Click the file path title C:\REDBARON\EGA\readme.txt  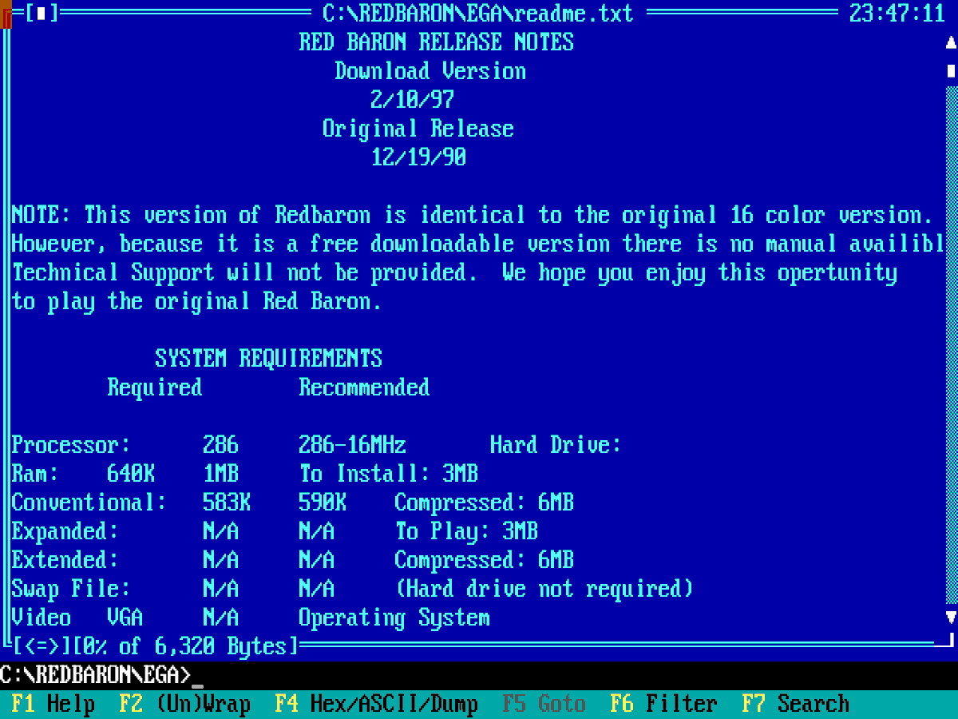point(478,14)
